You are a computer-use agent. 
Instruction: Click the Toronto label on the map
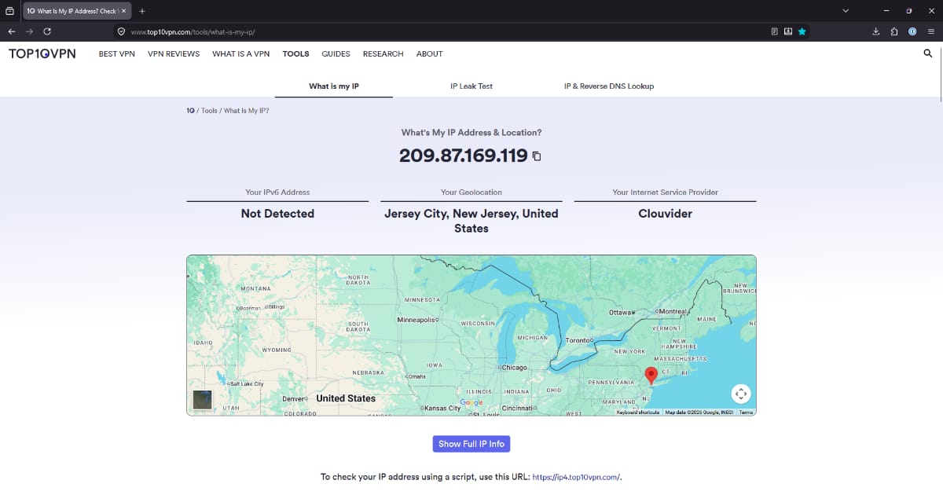(578, 341)
